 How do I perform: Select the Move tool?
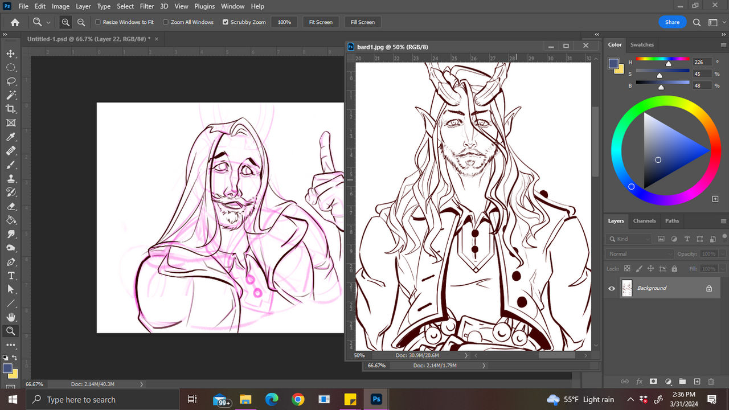(11, 54)
